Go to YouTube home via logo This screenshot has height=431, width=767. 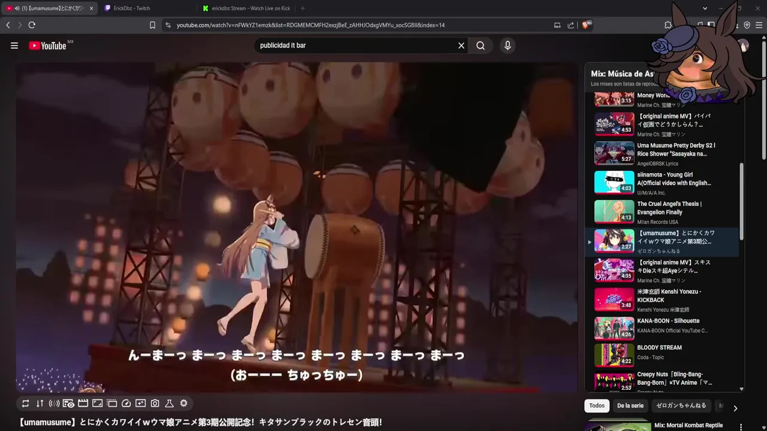[x=47, y=45]
